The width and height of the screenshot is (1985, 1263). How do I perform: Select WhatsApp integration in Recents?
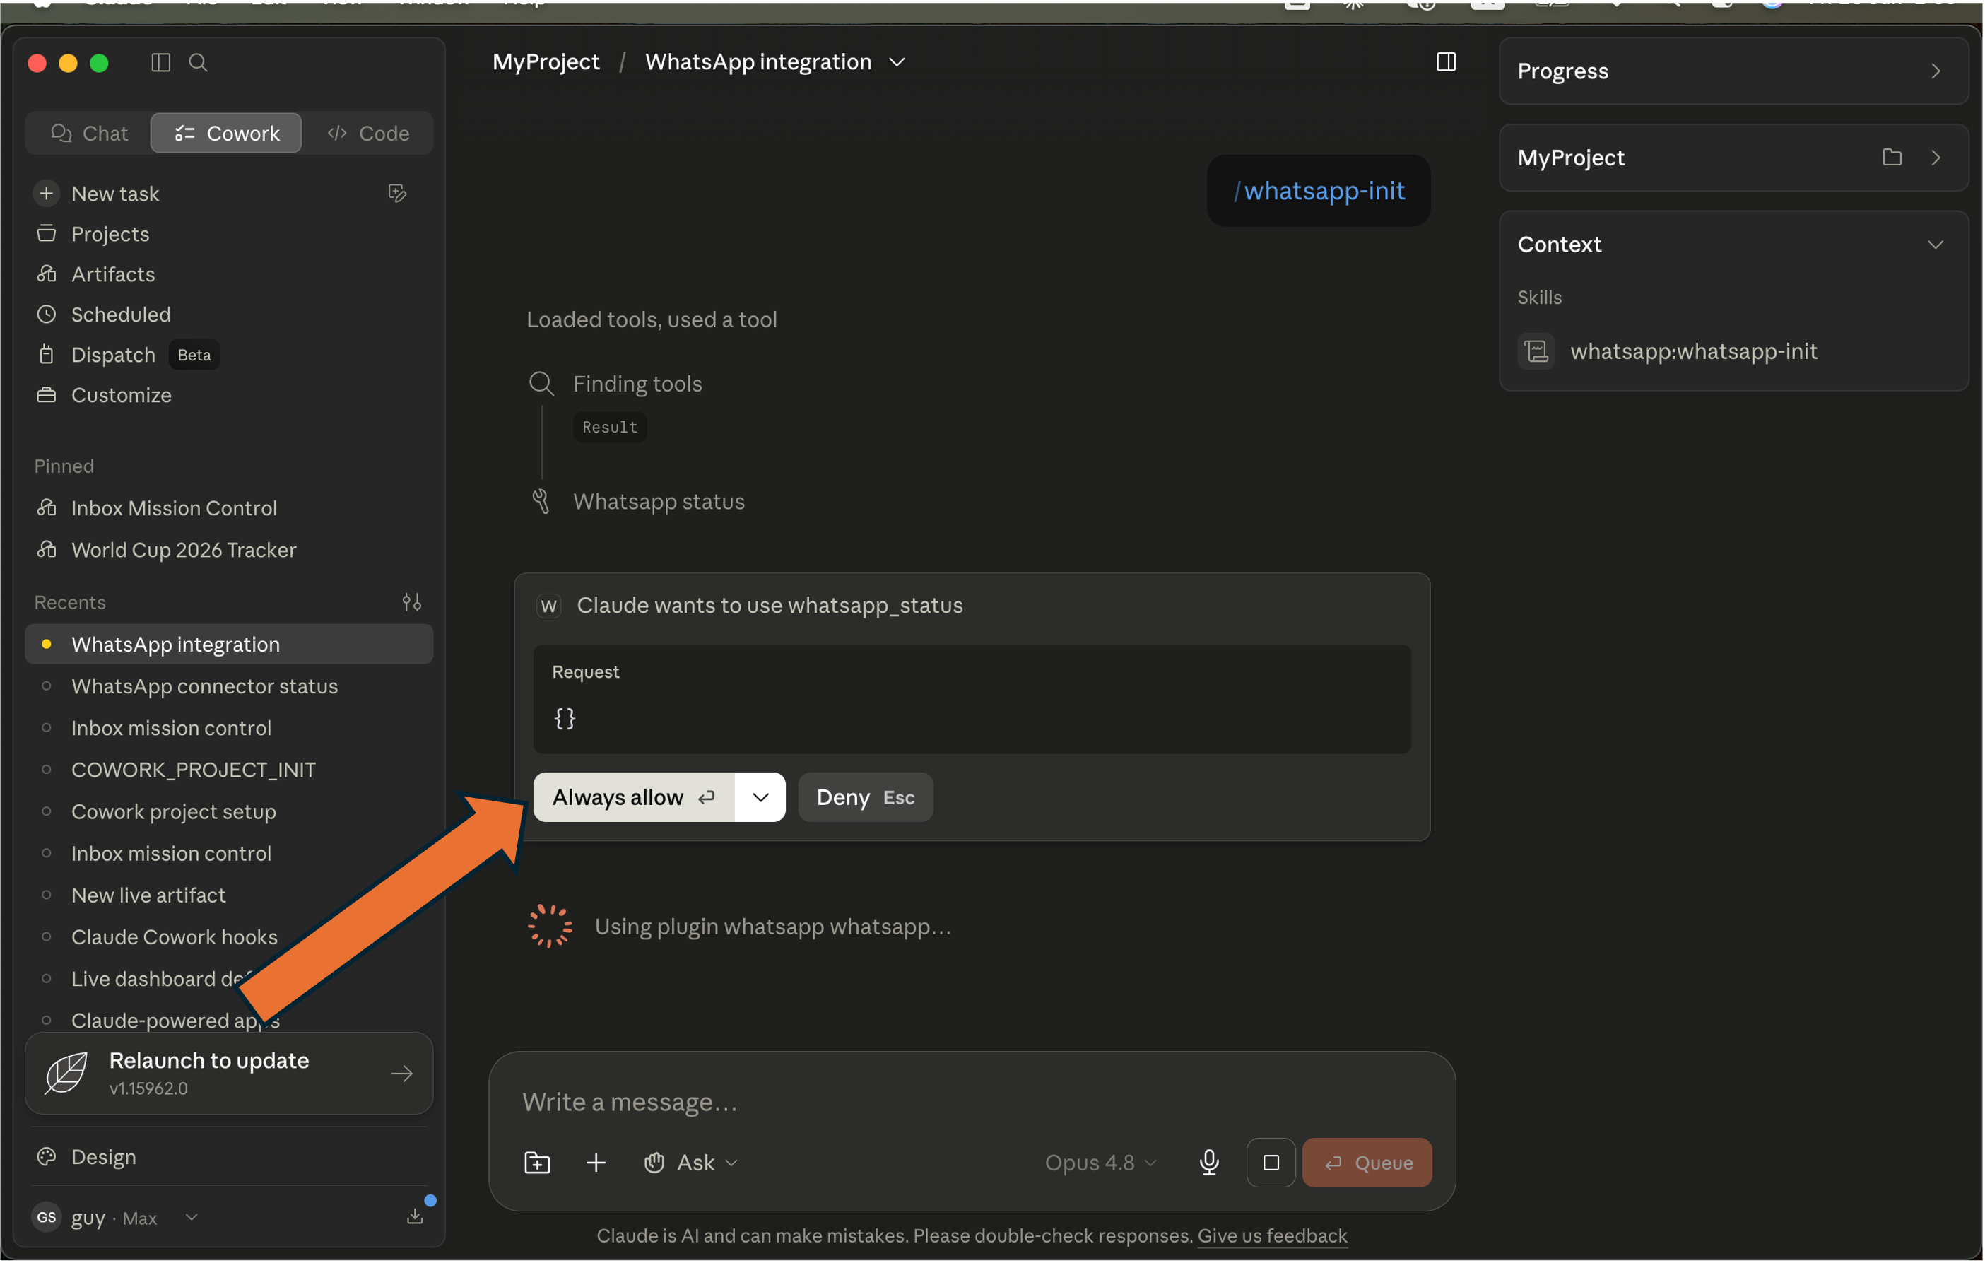[229, 645]
